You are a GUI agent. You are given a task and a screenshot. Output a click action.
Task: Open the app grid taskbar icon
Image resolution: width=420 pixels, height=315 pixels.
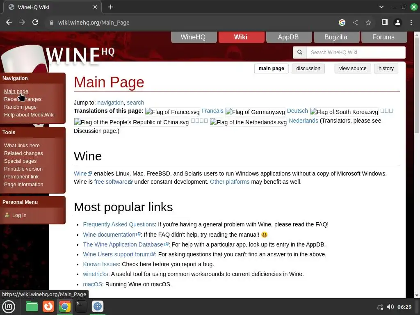(98, 306)
